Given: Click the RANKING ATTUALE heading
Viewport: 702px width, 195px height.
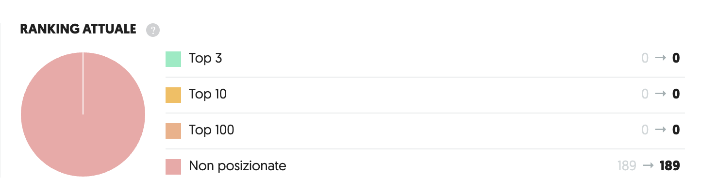Looking at the screenshot, I should (x=78, y=30).
